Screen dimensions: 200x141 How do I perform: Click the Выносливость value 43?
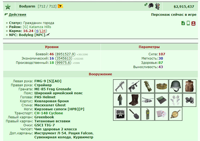click(x=161, y=67)
